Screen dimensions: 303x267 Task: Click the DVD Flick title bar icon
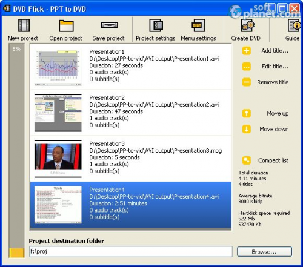pyautogui.click(x=7, y=8)
